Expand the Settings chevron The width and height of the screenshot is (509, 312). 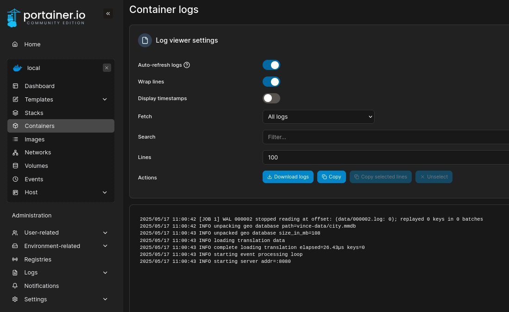coord(105,299)
